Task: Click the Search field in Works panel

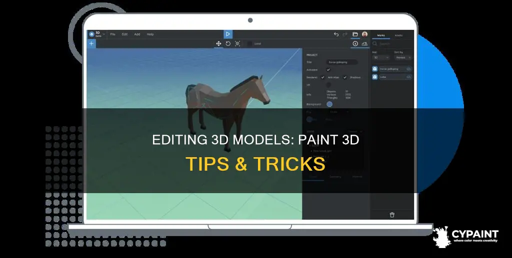Action: (x=392, y=43)
